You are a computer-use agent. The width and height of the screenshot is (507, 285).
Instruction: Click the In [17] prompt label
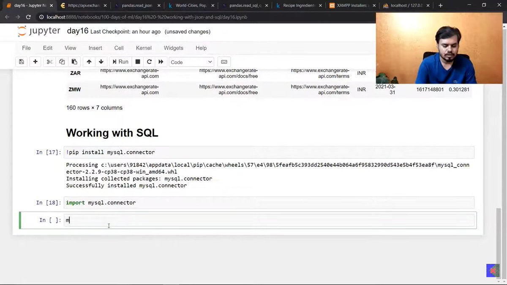pos(49,152)
